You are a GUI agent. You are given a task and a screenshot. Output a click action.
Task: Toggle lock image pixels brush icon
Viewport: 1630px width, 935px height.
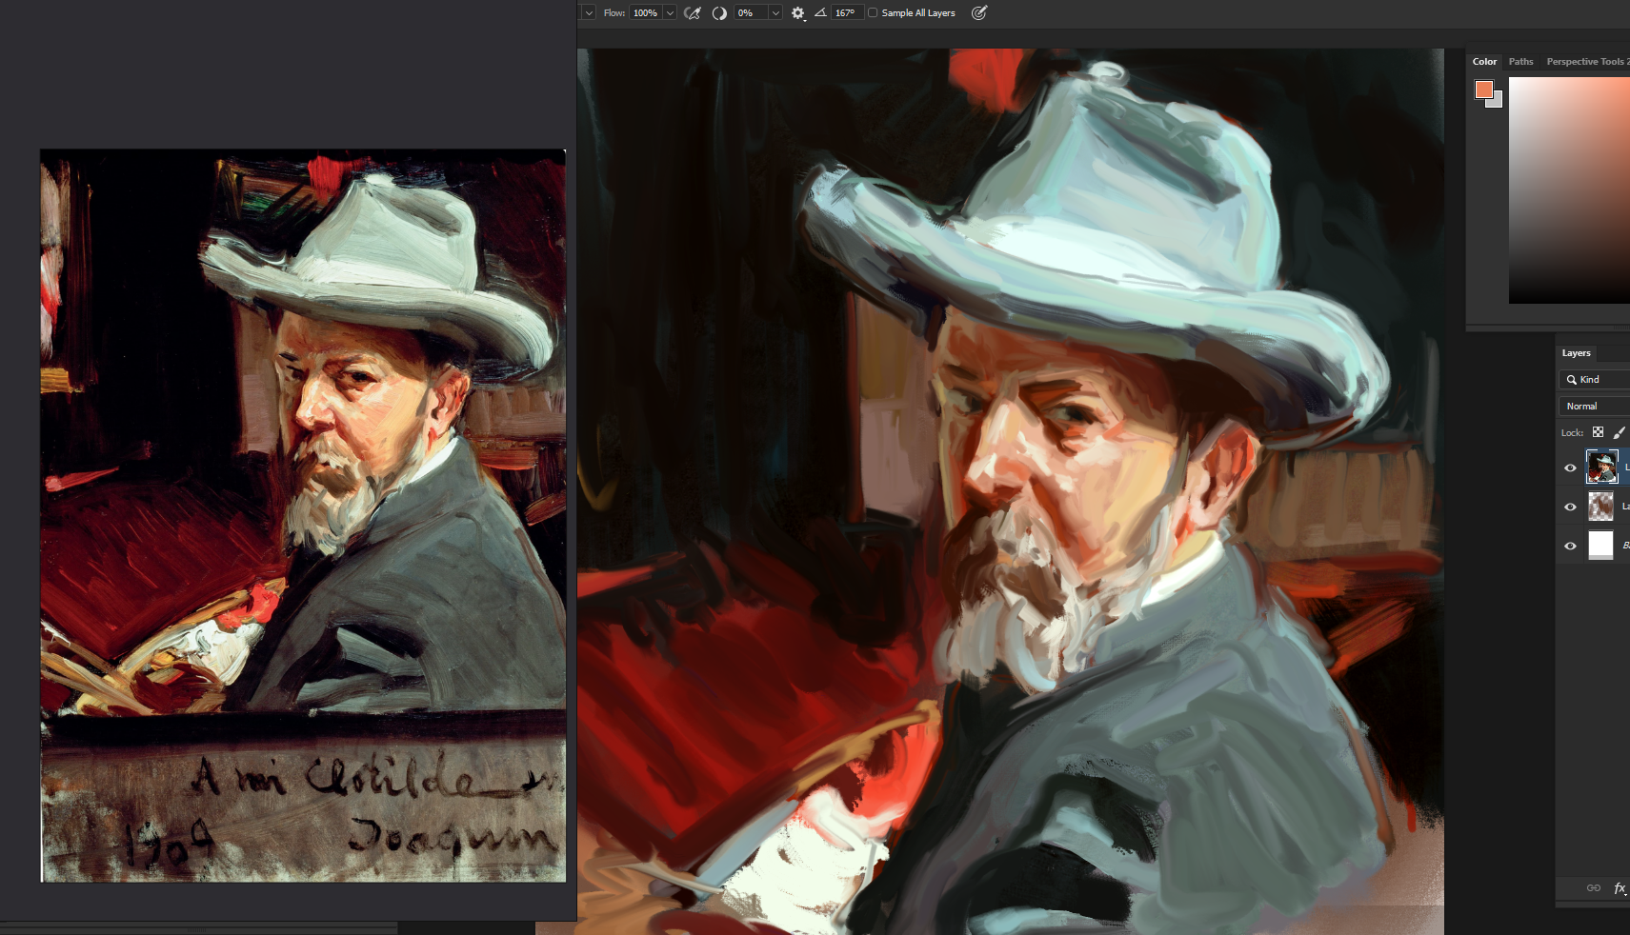click(x=1620, y=432)
